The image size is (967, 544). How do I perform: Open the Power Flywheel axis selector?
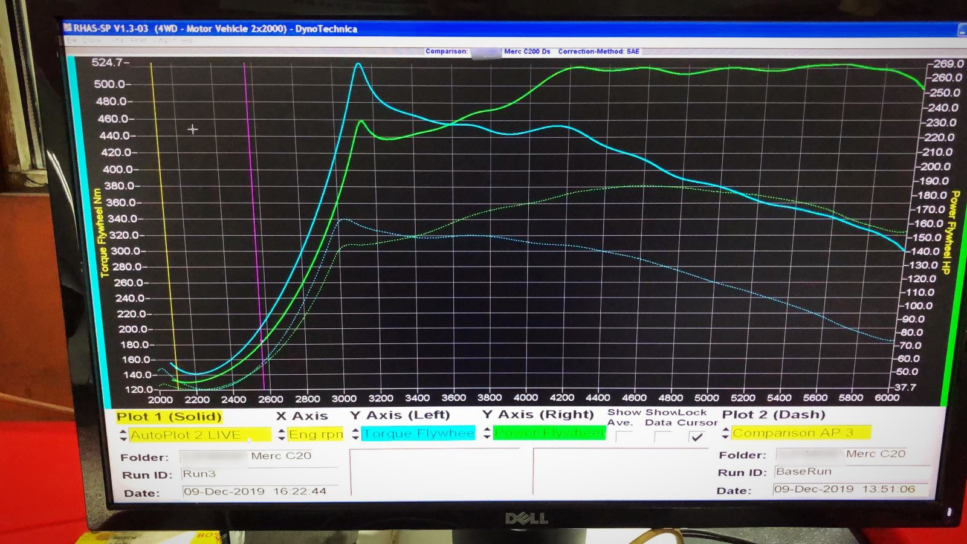[x=549, y=433]
